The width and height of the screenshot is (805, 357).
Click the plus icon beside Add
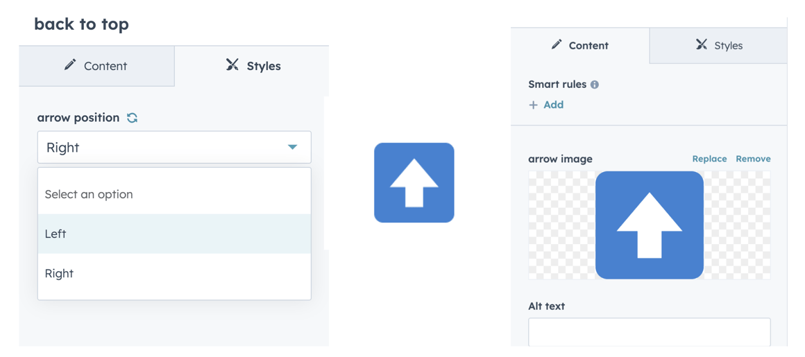click(533, 105)
